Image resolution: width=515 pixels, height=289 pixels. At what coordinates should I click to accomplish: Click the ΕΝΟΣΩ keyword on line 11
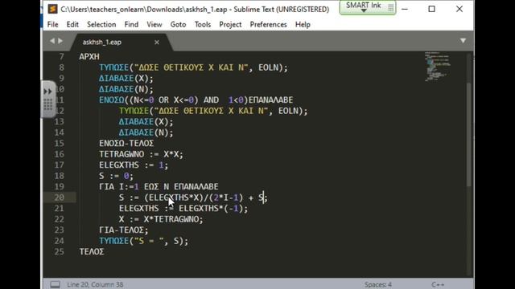click(x=112, y=100)
